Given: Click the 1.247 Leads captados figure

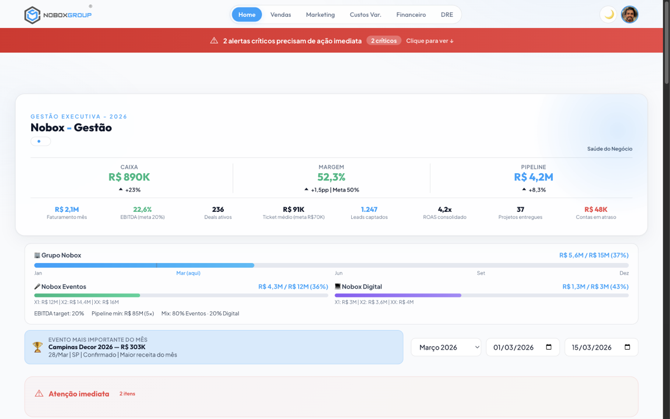Looking at the screenshot, I should click(369, 209).
